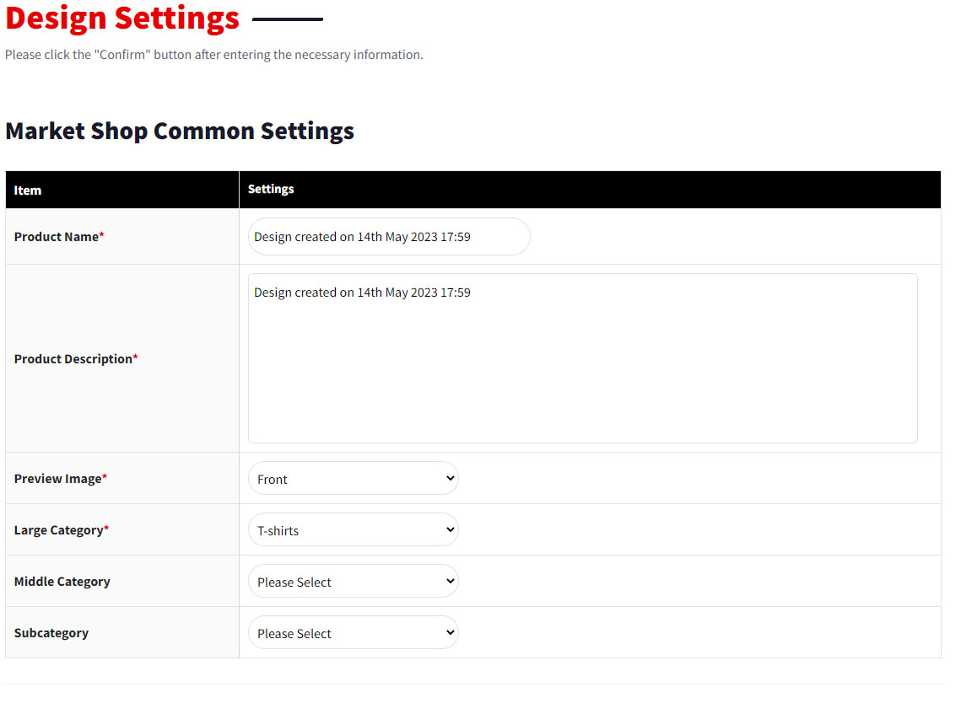The image size is (961, 714).
Task: Focus the Product Description text area
Action: [x=582, y=358]
